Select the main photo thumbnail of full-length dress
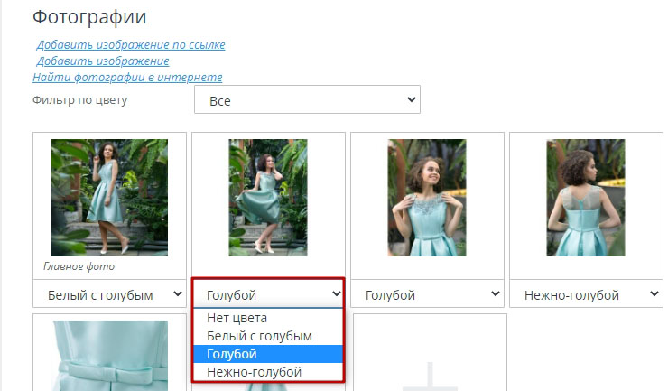Viewport: 668px width, 391px height. coord(108,197)
